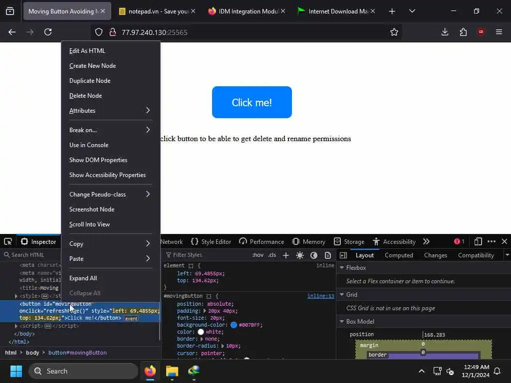This screenshot has height=383, width=511.
Task: Toggle dark color scheme simulation
Action: click(314, 255)
